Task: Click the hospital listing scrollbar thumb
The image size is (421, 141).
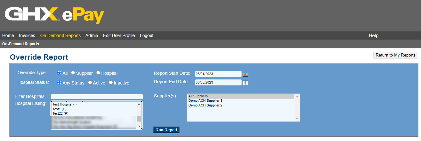Action: 139,119
